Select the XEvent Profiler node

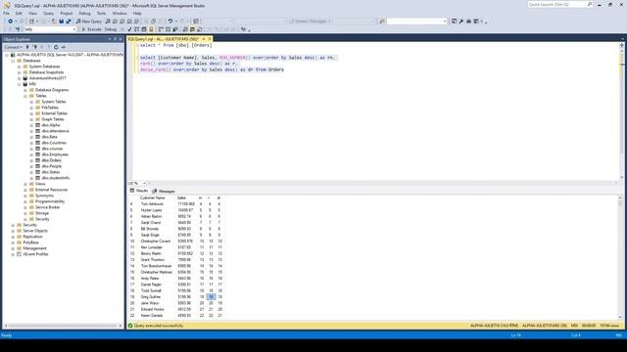pyautogui.click(x=35, y=254)
